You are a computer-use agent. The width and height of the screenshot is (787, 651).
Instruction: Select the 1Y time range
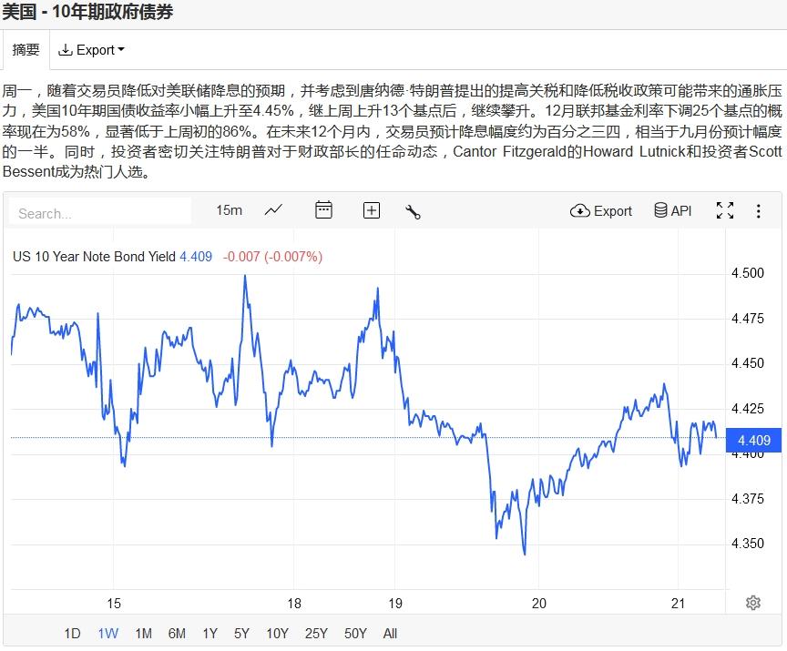210,634
